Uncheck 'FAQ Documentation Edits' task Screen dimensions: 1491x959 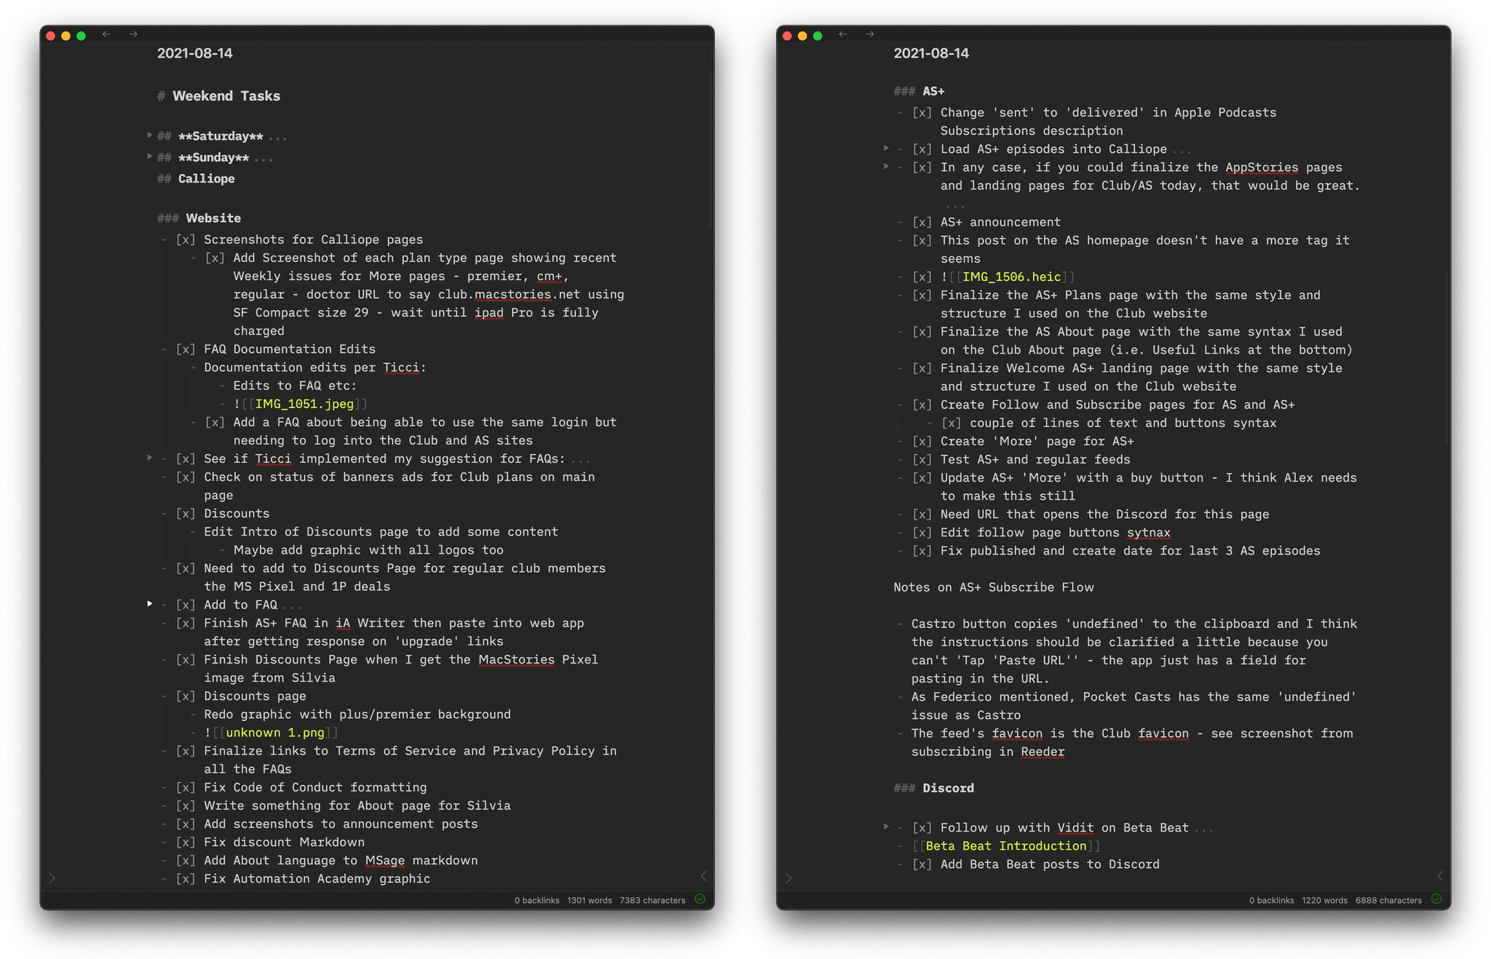(x=186, y=349)
